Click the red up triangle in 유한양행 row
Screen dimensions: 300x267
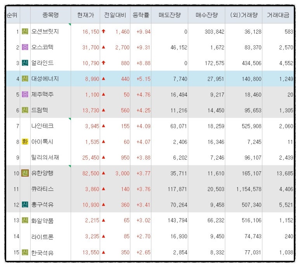[x=104, y=173]
